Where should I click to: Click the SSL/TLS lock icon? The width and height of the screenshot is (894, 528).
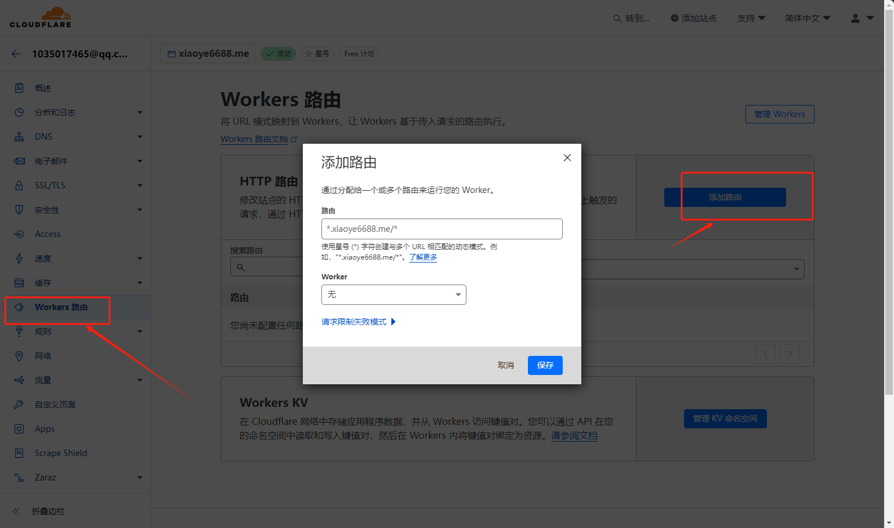(x=19, y=185)
